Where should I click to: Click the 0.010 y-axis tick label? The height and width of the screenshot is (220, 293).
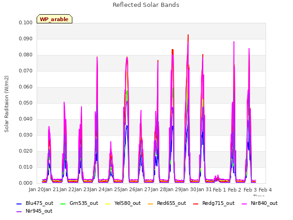[x=26, y=167]
